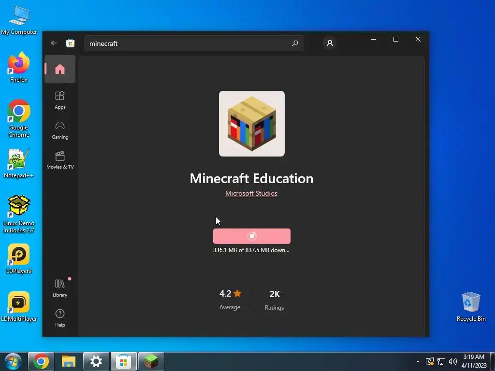Click the 336.1 MB of 837.5 MB status text

(251, 250)
